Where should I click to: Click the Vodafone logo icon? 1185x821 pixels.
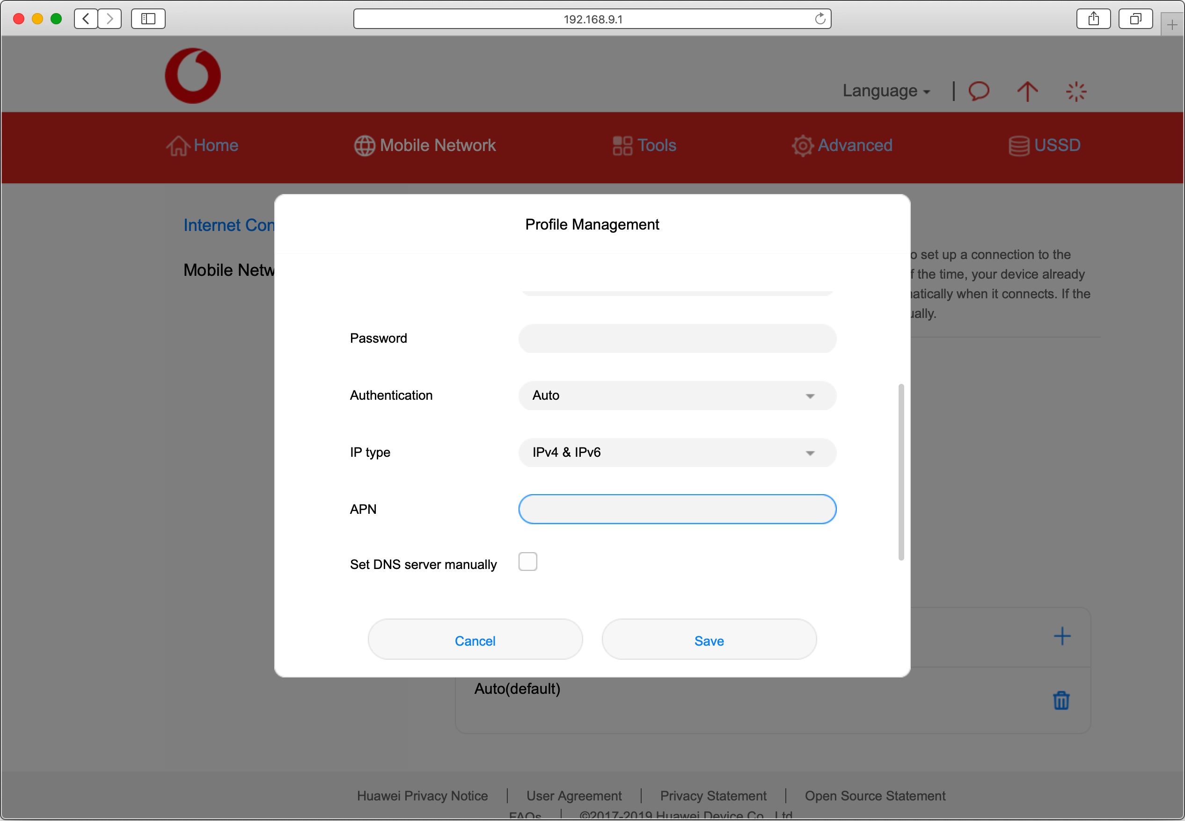tap(192, 76)
